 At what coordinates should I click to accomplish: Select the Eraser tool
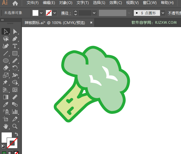pos(6,68)
